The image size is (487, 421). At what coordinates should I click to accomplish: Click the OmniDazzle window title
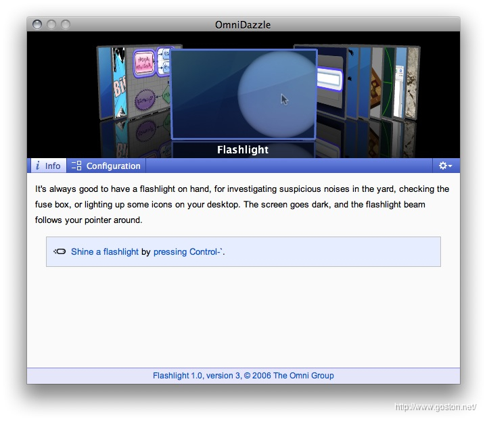tap(243, 25)
